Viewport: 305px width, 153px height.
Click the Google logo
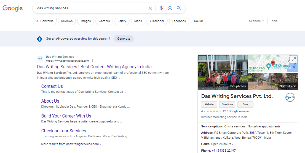tap(13, 8)
